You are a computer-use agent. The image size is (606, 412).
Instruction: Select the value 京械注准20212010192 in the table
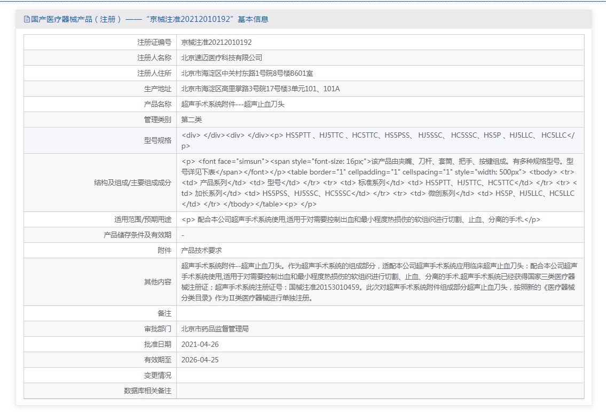pyautogui.click(x=216, y=43)
